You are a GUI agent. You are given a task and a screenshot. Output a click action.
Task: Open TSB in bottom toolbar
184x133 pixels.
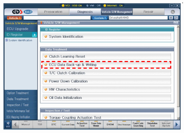[40, 125]
